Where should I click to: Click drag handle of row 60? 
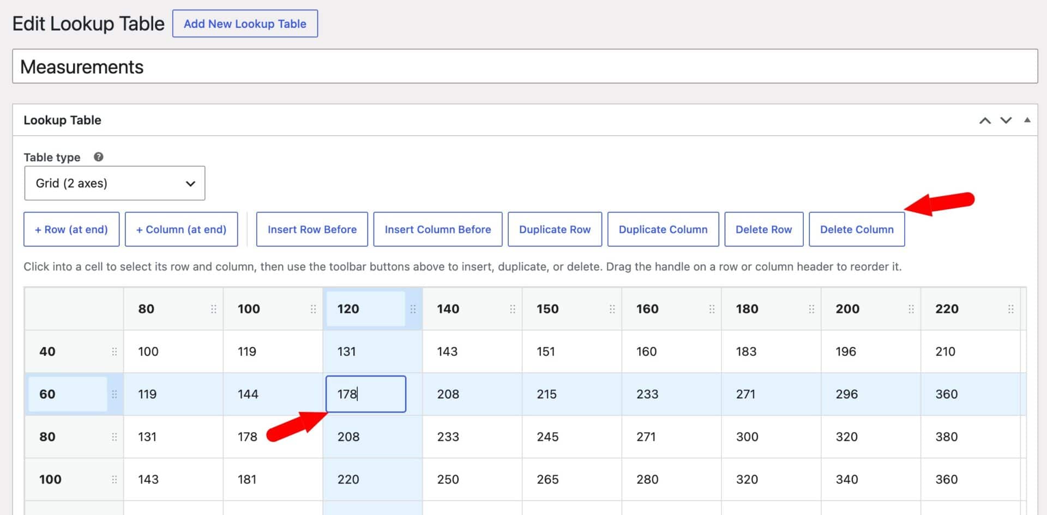114,394
